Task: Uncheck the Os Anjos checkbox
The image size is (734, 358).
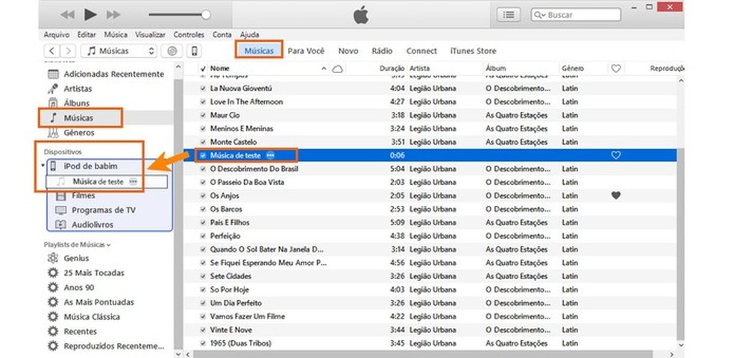Action: [x=203, y=195]
